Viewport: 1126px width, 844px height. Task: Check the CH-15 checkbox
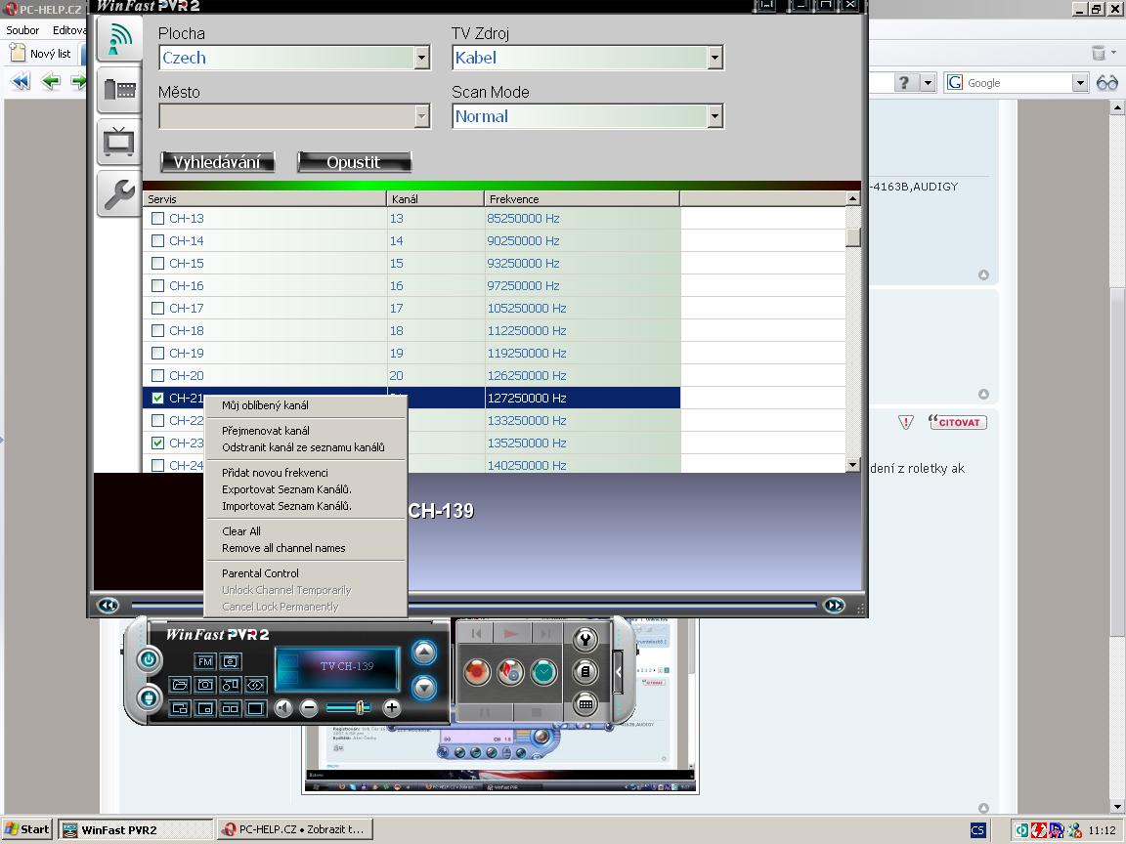pyautogui.click(x=158, y=264)
